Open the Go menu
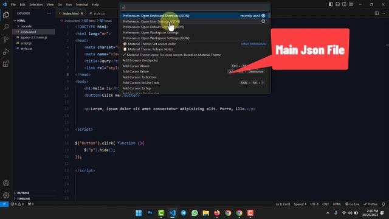 click(x=60, y=4)
